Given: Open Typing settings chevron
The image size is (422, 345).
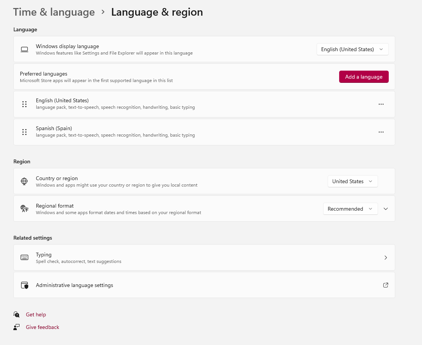Looking at the screenshot, I should [x=385, y=258].
